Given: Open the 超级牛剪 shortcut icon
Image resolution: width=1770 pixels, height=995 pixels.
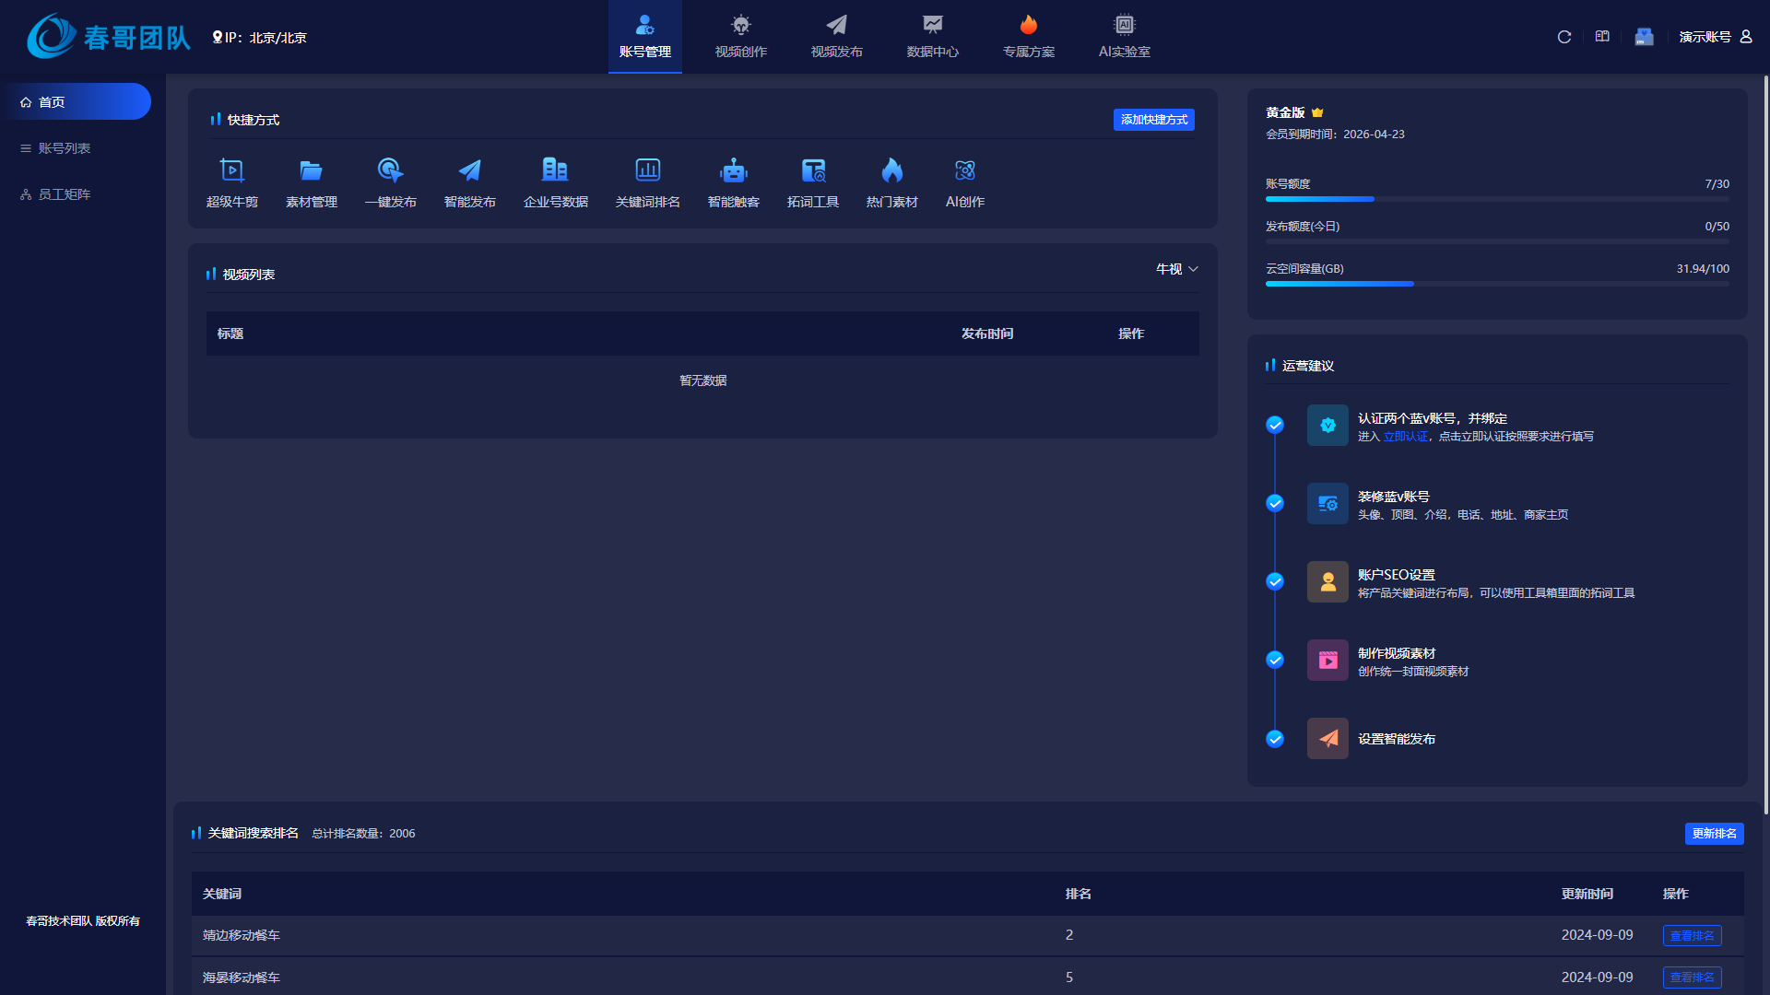Looking at the screenshot, I should coord(231,171).
